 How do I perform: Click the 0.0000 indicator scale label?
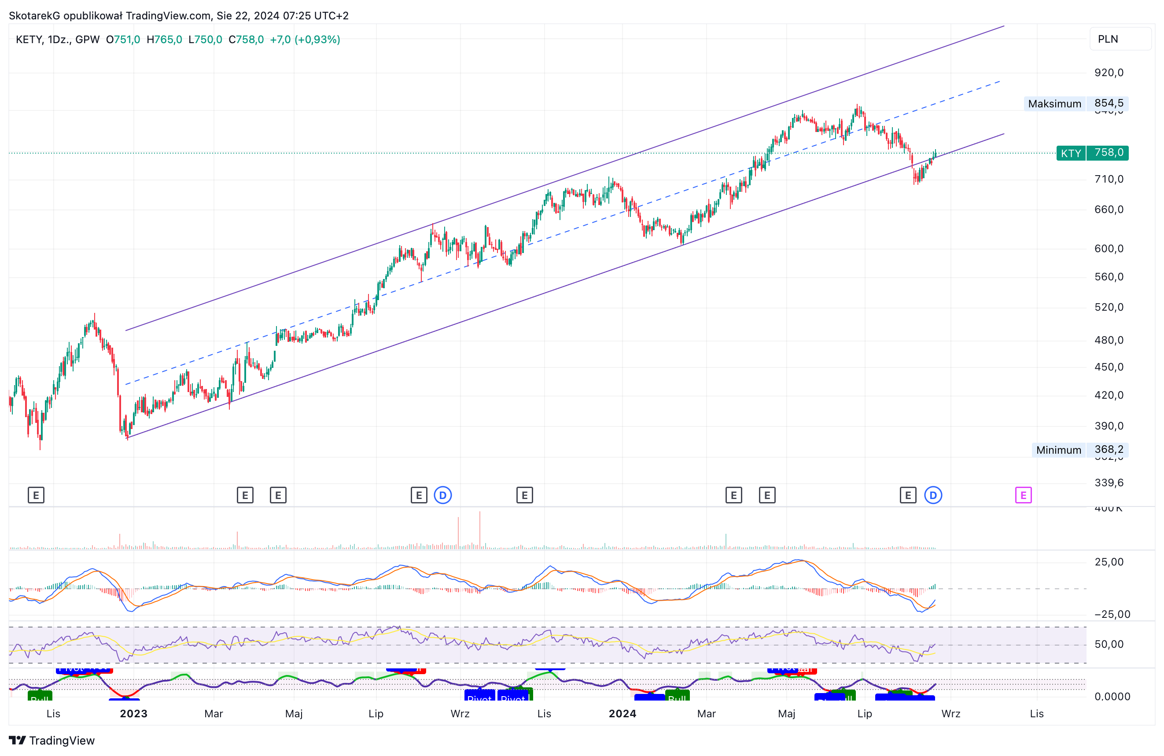pyautogui.click(x=1112, y=697)
